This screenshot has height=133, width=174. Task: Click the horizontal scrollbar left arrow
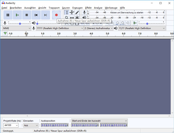27,116
